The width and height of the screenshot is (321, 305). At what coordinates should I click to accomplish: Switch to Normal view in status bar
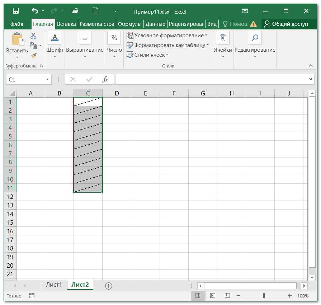pyautogui.click(x=198, y=296)
